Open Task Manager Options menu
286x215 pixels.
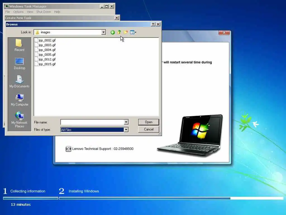pyautogui.click(x=18, y=12)
